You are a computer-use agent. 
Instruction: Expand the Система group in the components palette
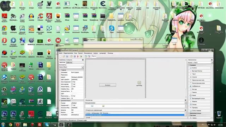coord(189,115)
